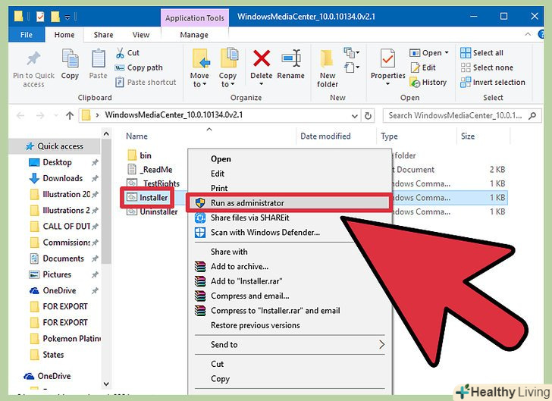Choose Open from context menu
The image size is (552, 401).
pyautogui.click(x=221, y=158)
